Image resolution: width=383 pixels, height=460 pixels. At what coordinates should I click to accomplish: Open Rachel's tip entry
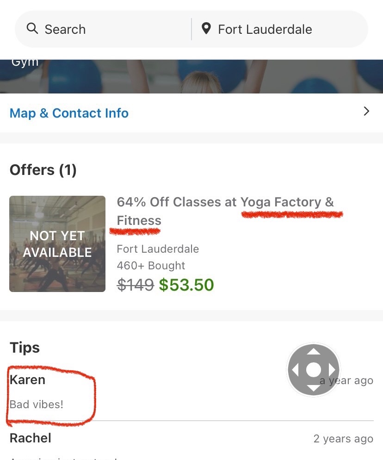tap(31, 438)
